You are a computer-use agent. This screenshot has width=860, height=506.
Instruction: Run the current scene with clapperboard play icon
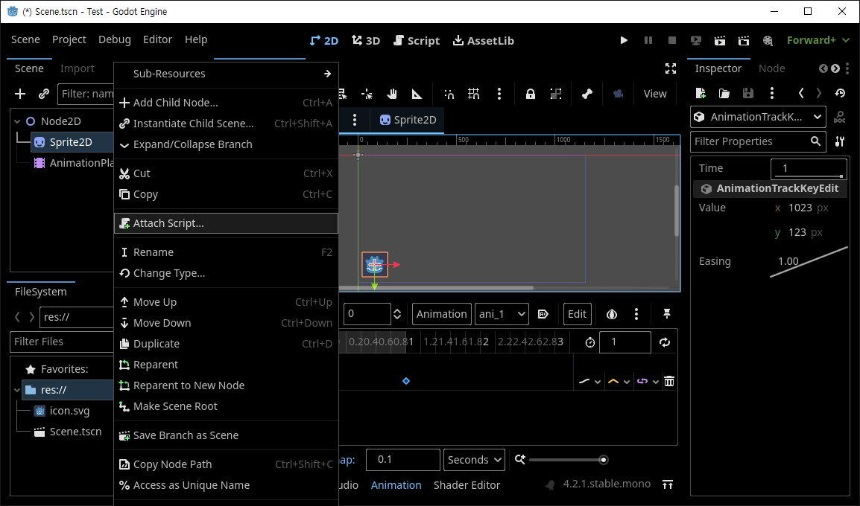click(x=720, y=40)
